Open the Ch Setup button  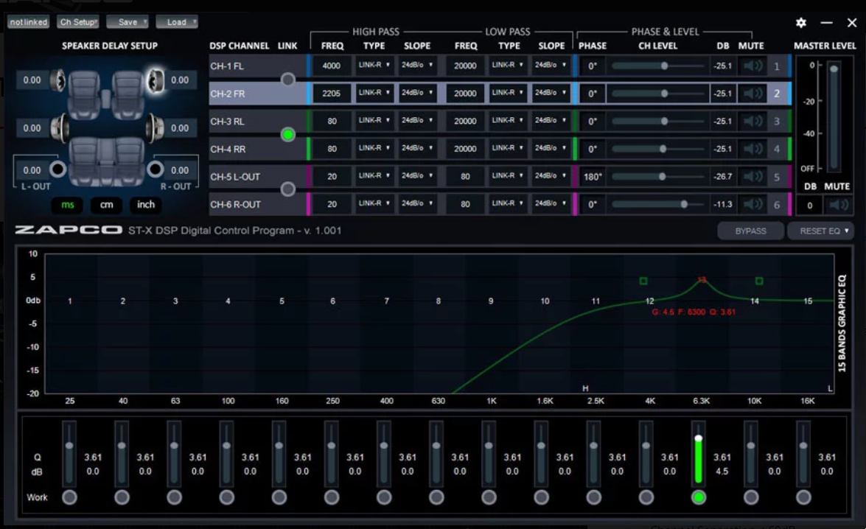pyautogui.click(x=78, y=22)
